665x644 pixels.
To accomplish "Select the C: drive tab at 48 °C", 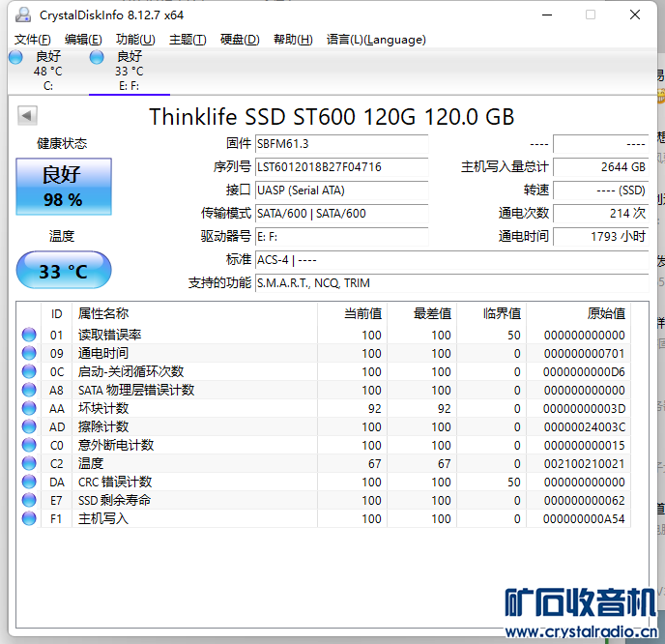I will tap(48, 71).
